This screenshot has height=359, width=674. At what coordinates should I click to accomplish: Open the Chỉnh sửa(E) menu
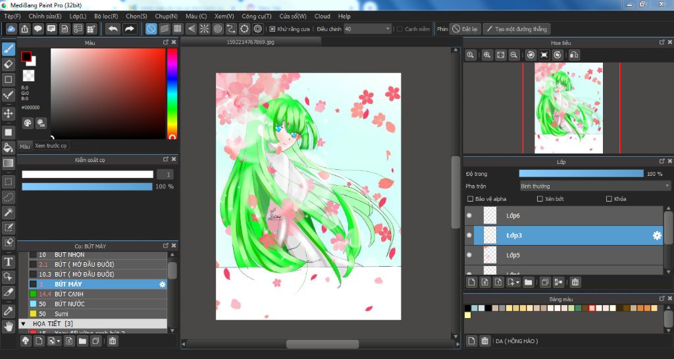click(x=45, y=16)
